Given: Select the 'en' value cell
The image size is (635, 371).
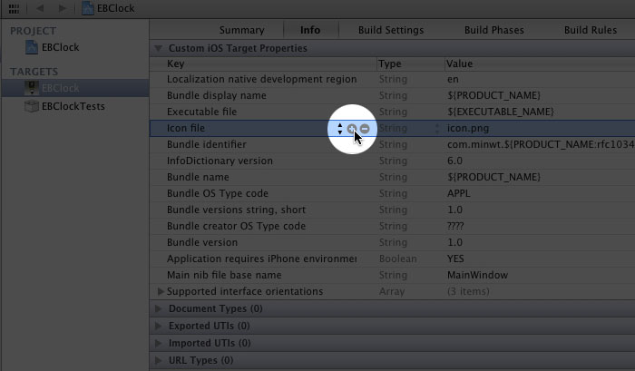Looking at the screenshot, I should 453,80.
